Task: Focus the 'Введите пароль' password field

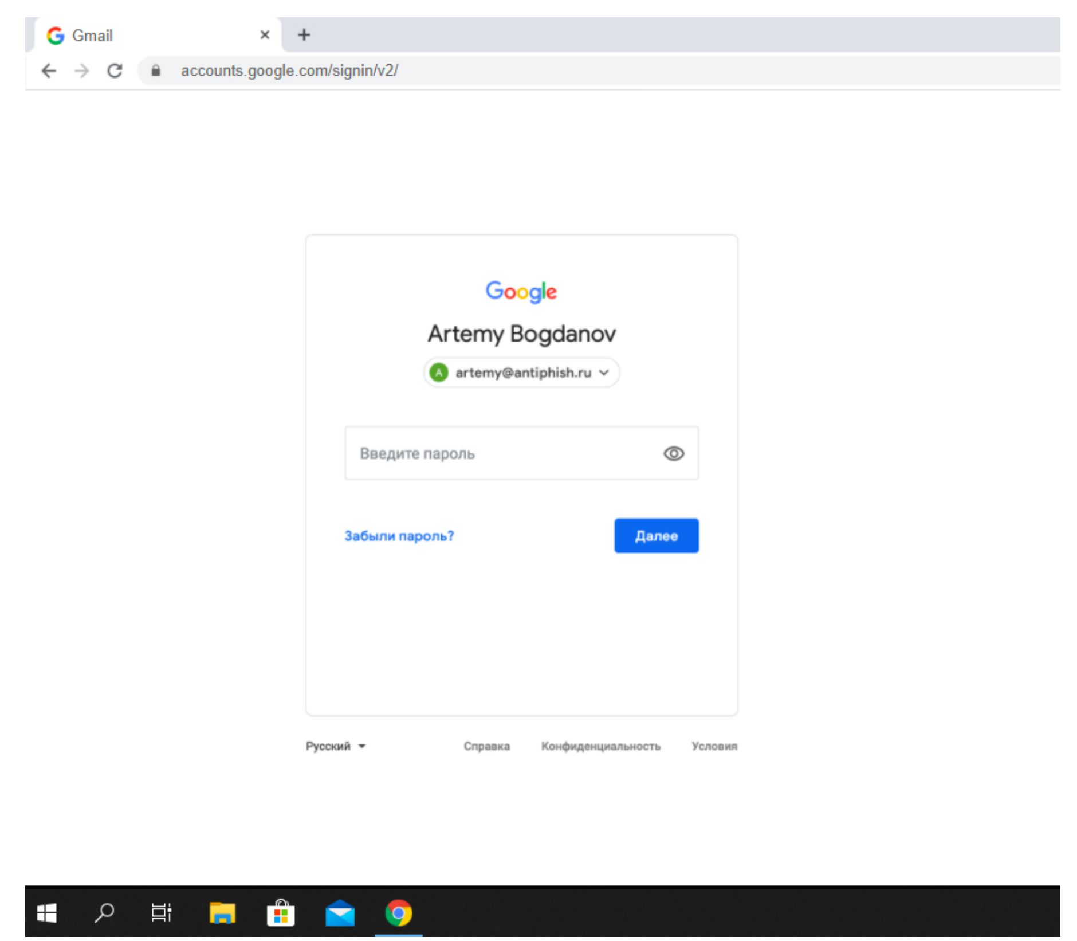Action: (x=521, y=453)
